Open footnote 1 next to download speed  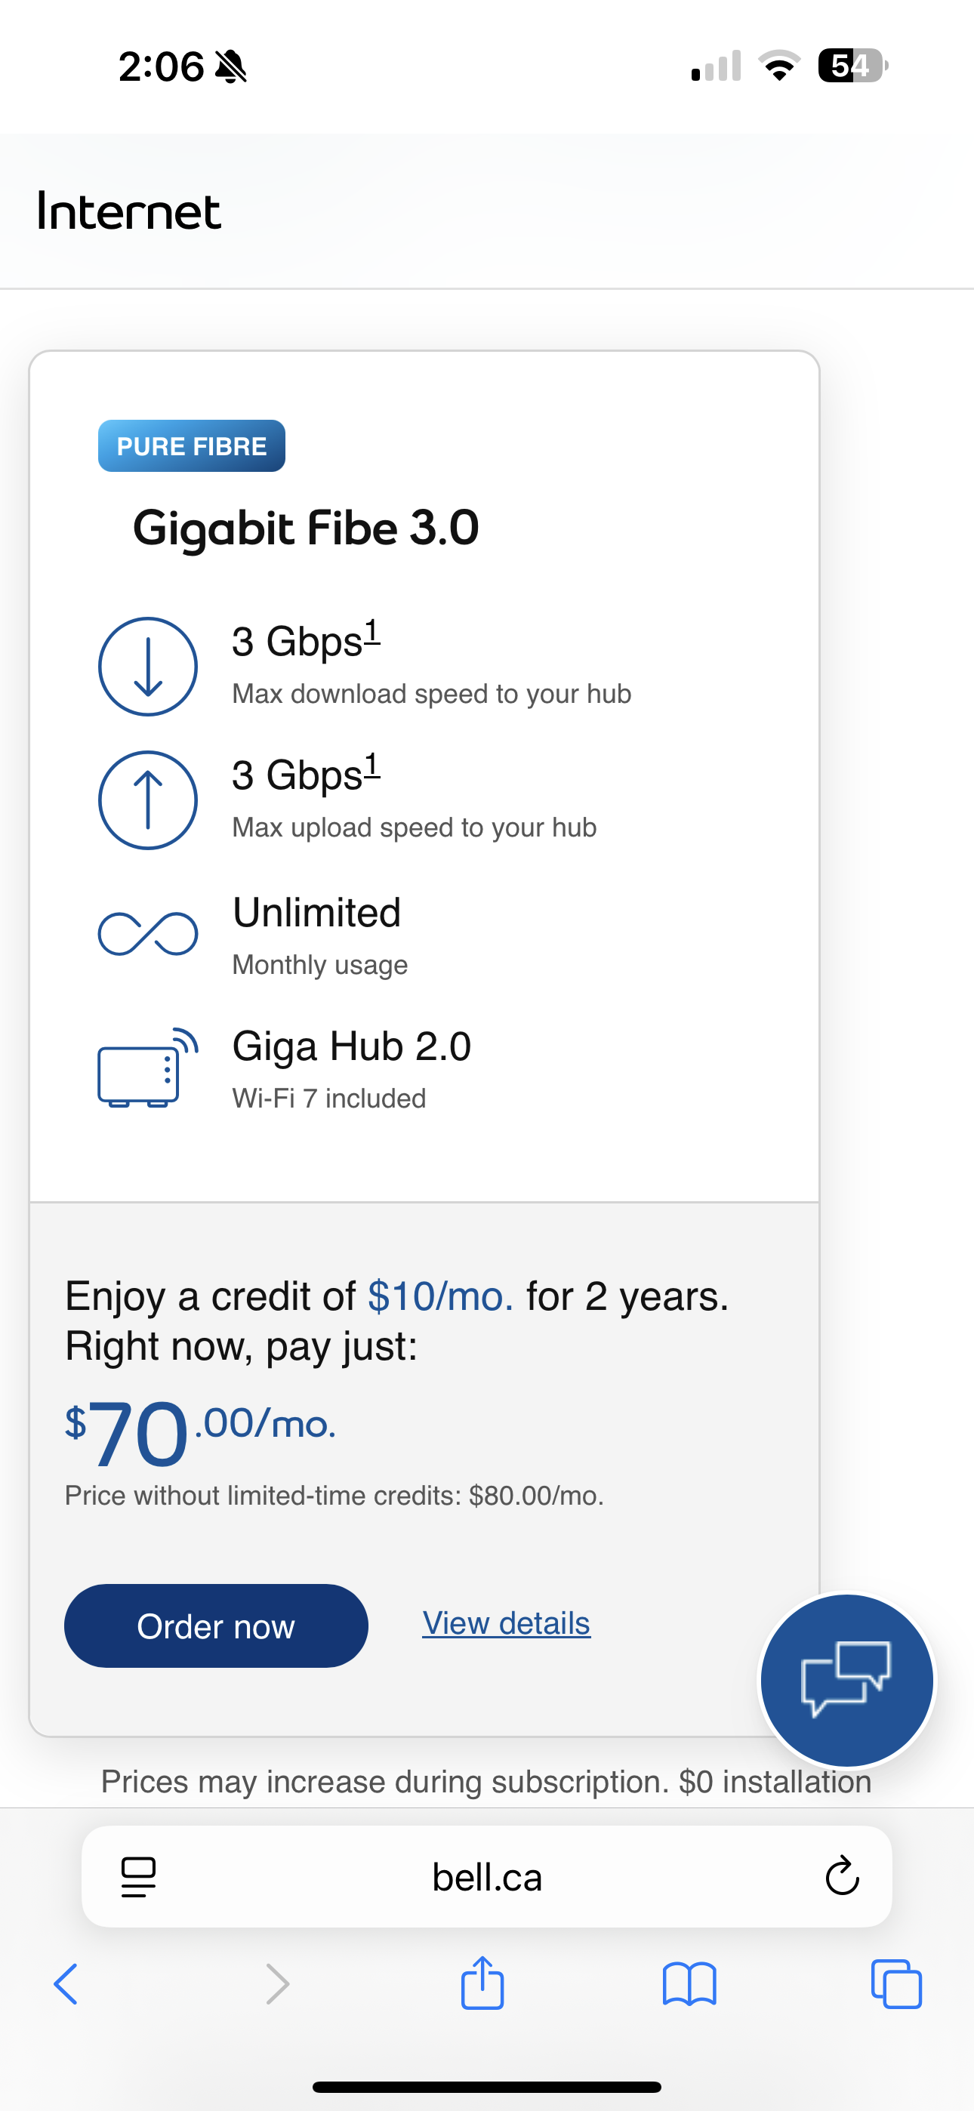click(371, 632)
